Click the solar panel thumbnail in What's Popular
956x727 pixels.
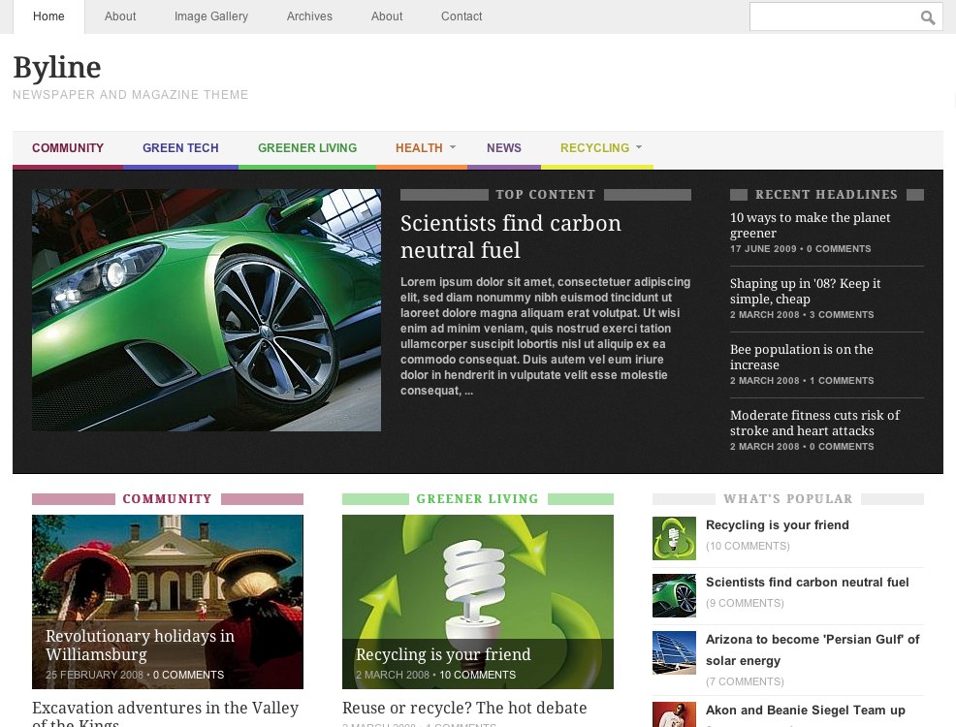pyautogui.click(x=674, y=653)
